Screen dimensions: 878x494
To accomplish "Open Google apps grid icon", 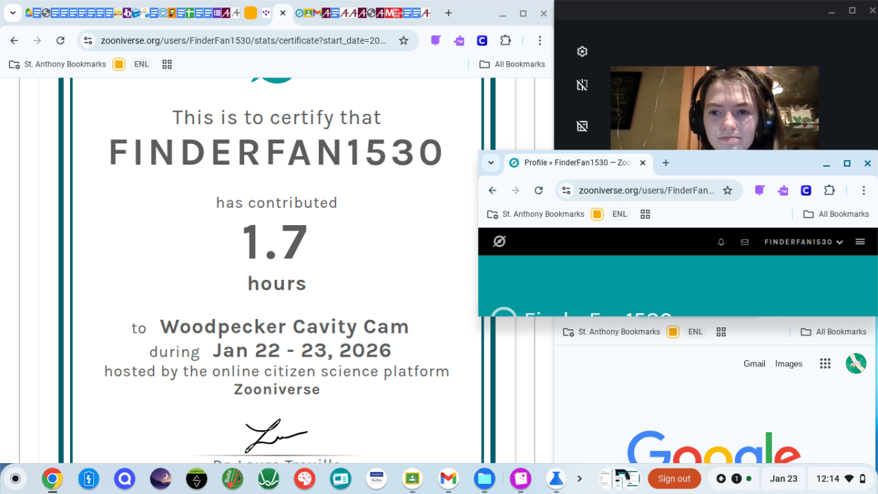I will click(x=825, y=364).
